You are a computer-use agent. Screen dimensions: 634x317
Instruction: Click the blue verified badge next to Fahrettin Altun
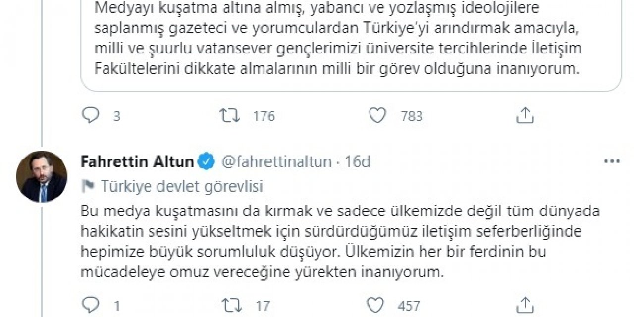[205, 160]
